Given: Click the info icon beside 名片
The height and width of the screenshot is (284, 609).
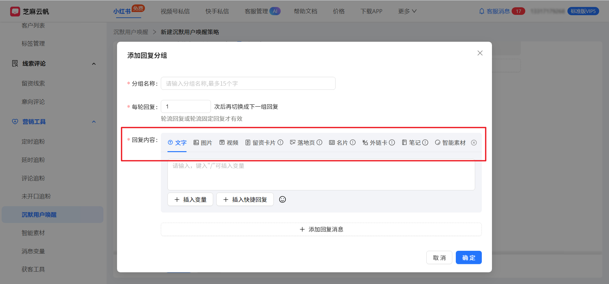Looking at the screenshot, I should [353, 142].
